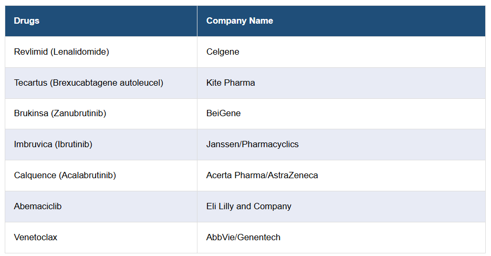
Task: Click the word Ibrutinib in parentheses
Action: tap(74, 145)
